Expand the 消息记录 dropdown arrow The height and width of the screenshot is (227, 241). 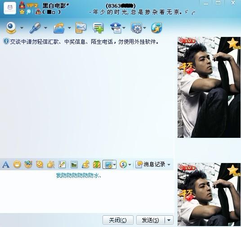tap(169, 165)
